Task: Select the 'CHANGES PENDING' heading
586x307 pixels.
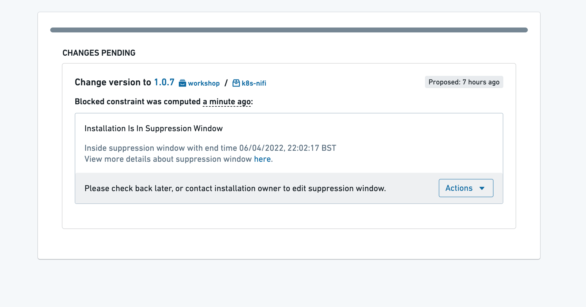Action: click(99, 53)
